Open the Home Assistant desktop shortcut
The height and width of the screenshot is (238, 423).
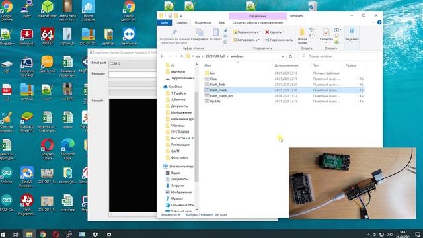click(88, 11)
